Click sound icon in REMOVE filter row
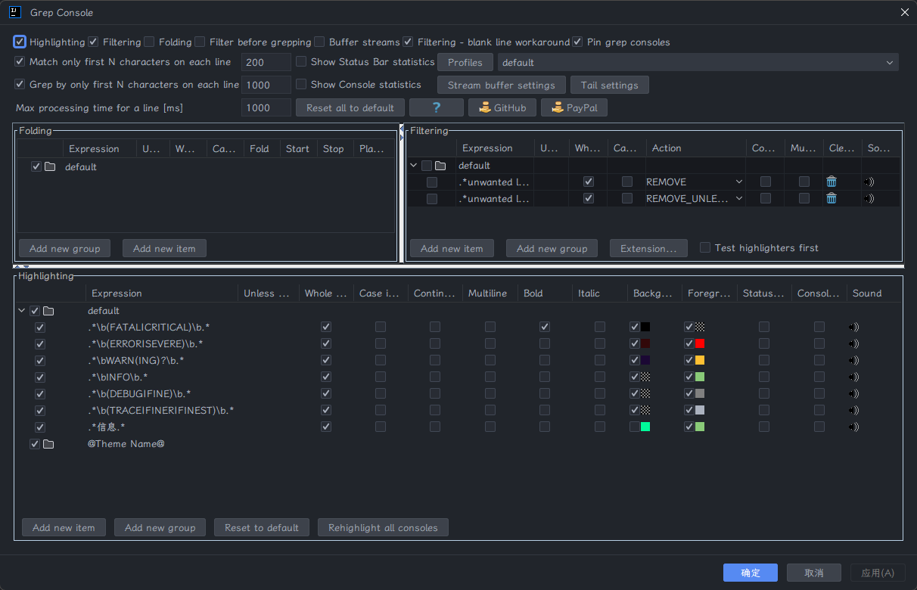The width and height of the screenshot is (917, 590). coord(869,182)
